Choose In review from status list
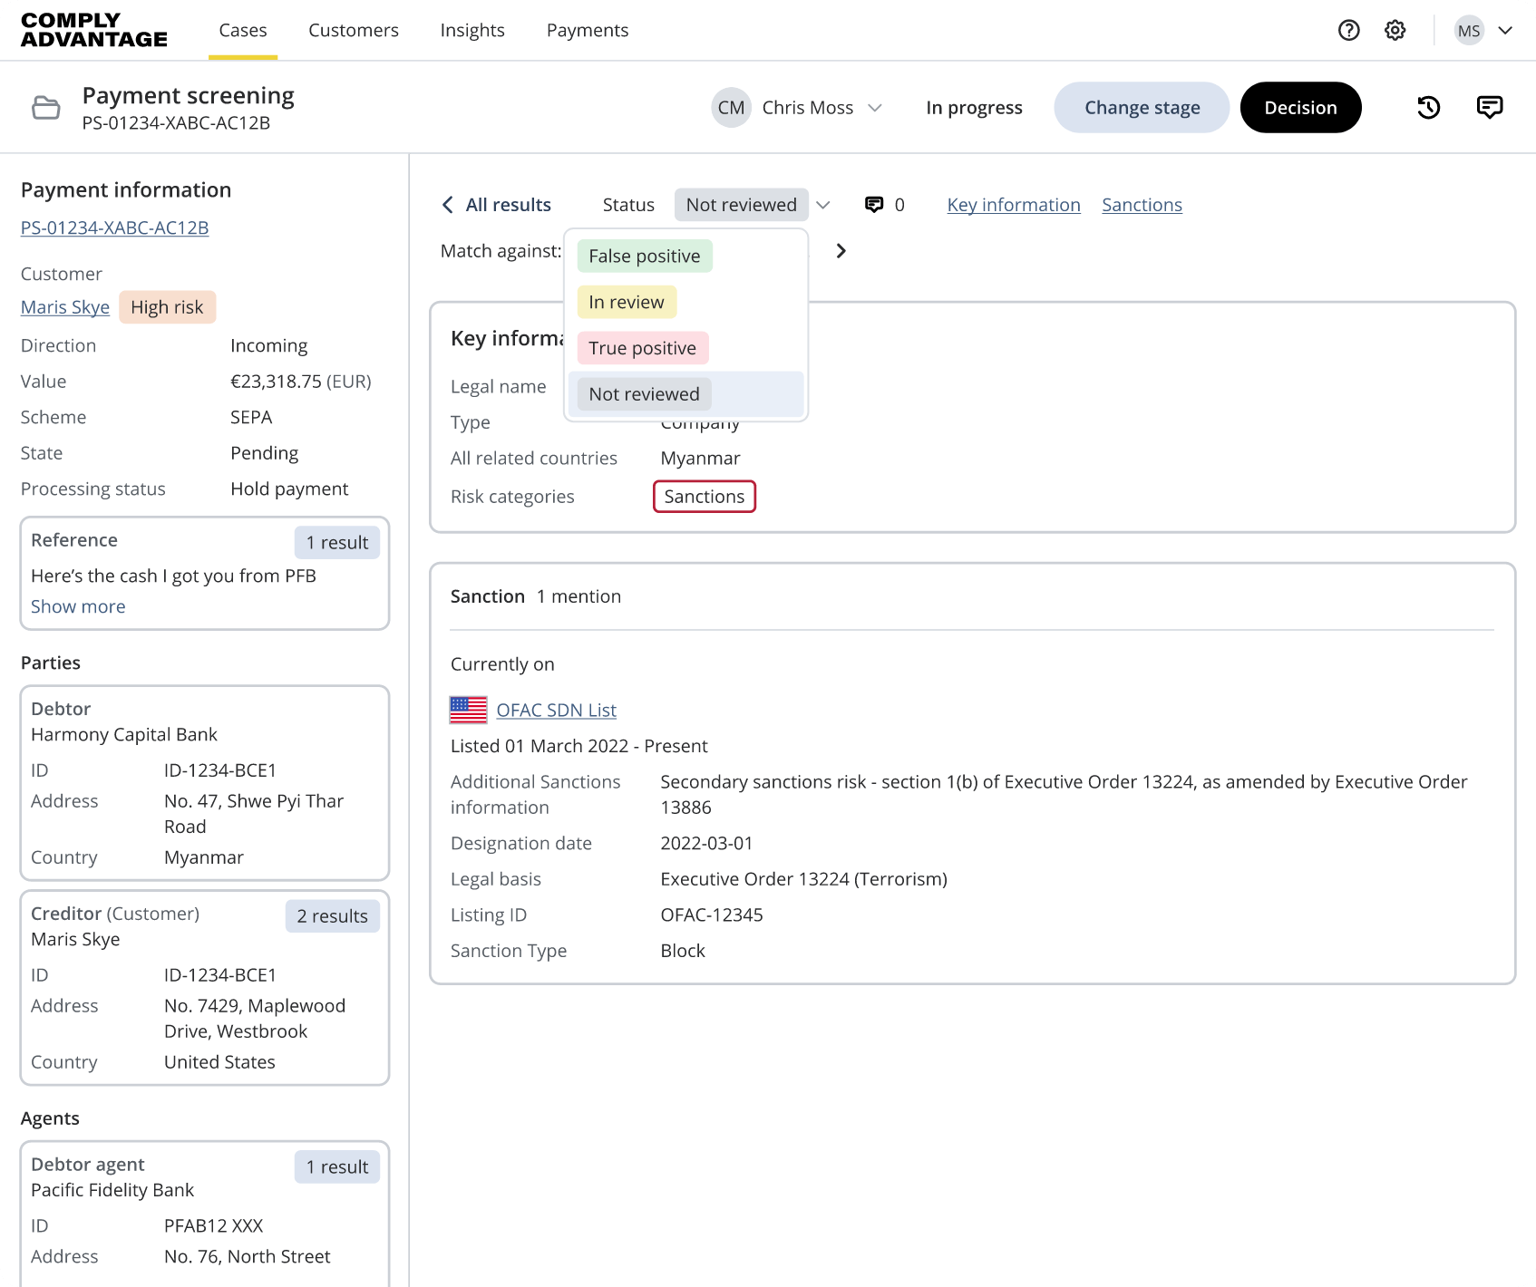The height and width of the screenshot is (1287, 1536). (x=626, y=302)
